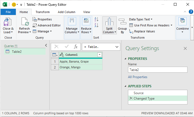Edit the query Name field
Screen dimensions: 194x117
(158, 70)
